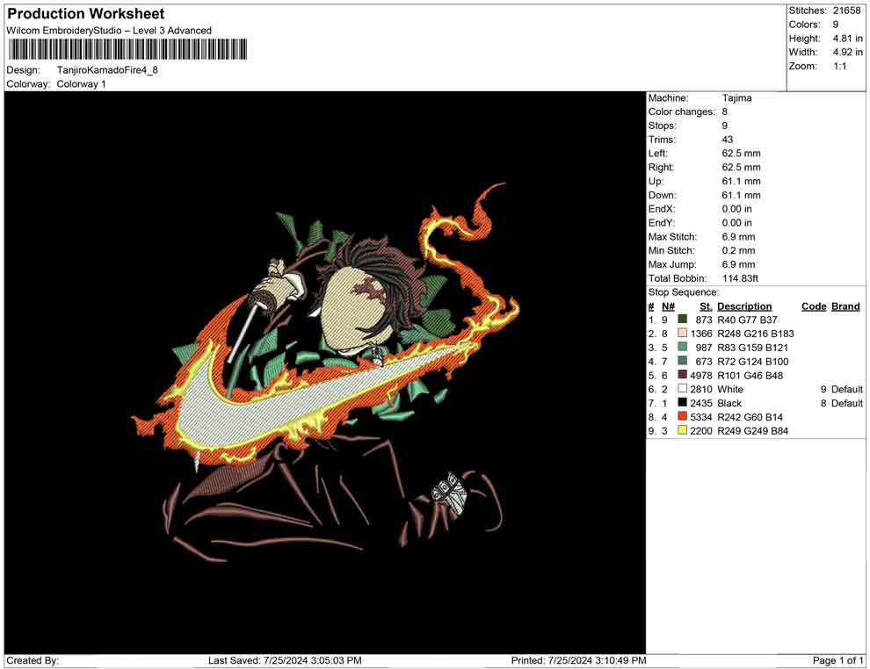Click the teal swatch R83 G159 B121

point(683,347)
